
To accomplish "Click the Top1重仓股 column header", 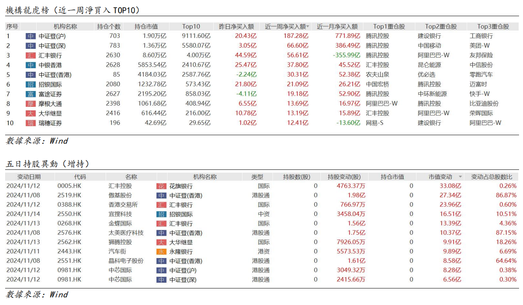I will 389,26.
